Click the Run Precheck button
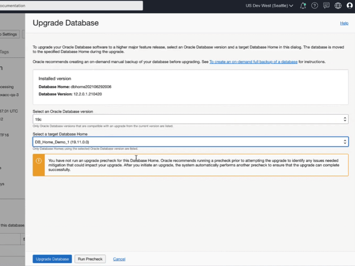This screenshot has width=355, height=266. coord(90,259)
